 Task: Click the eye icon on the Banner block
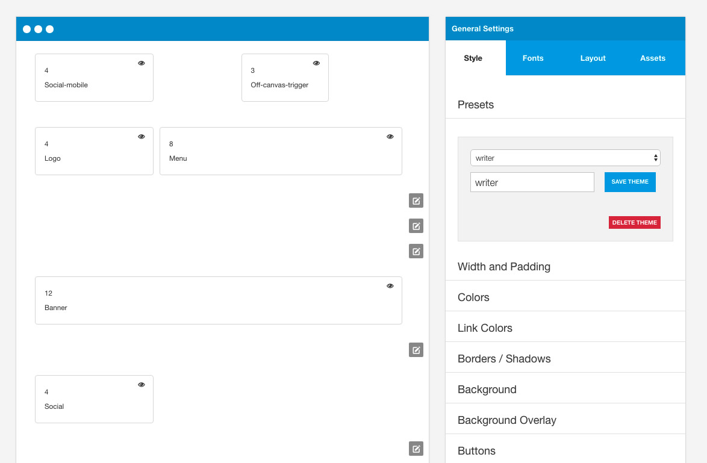click(390, 286)
